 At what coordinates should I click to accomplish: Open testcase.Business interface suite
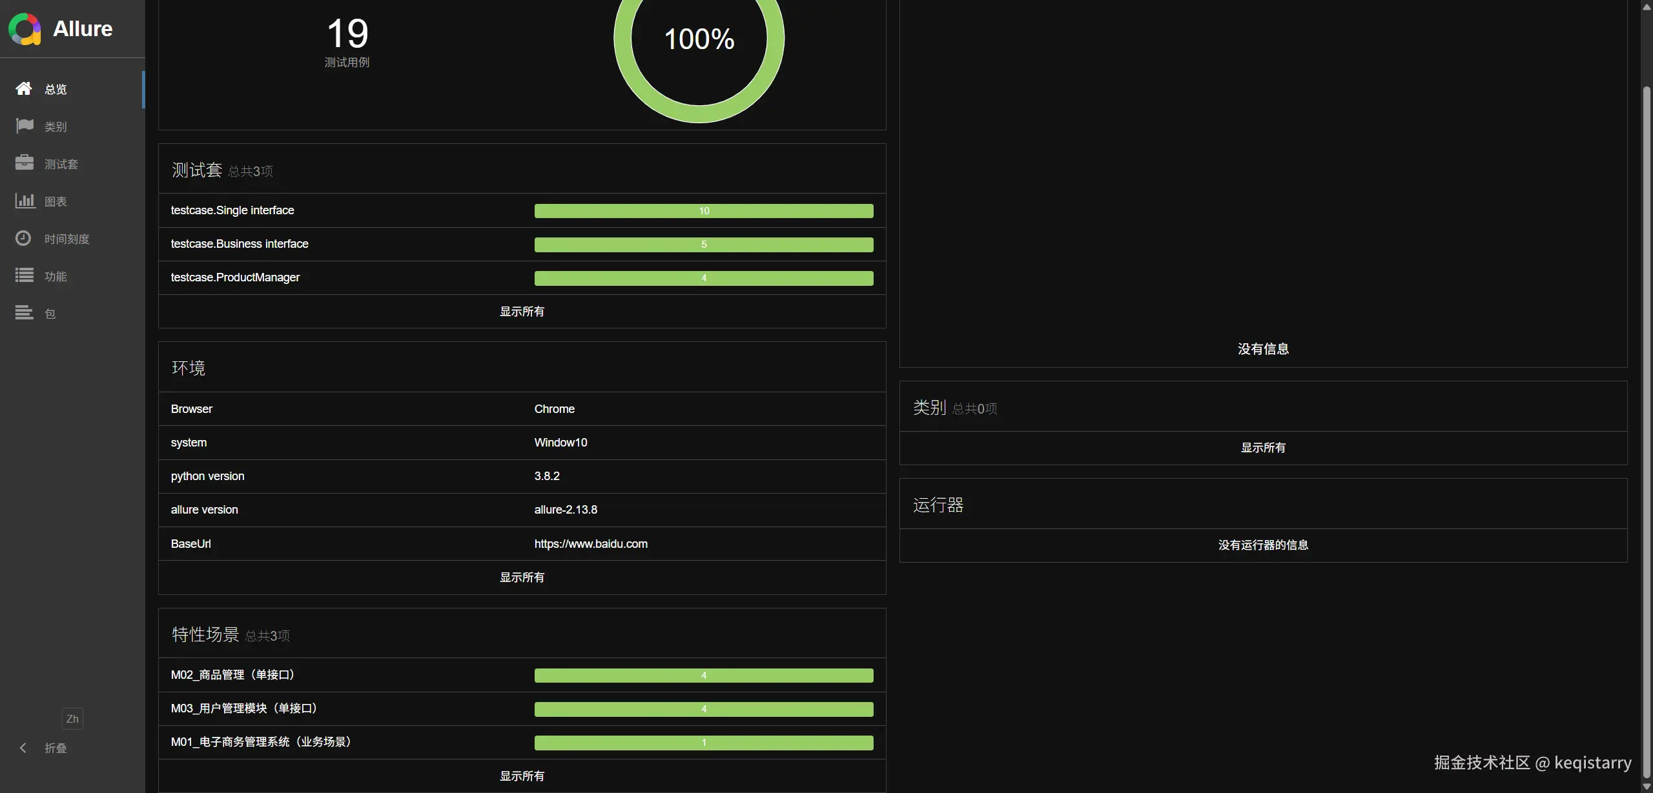pyautogui.click(x=240, y=244)
